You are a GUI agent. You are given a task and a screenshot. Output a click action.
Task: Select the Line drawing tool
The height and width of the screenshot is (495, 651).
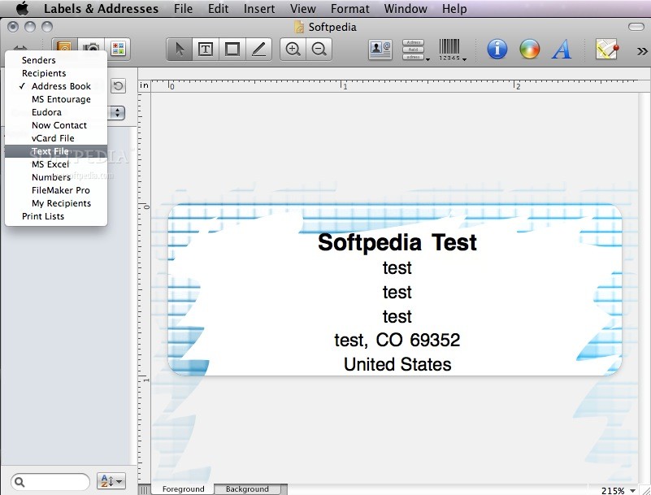coord(259,49)
